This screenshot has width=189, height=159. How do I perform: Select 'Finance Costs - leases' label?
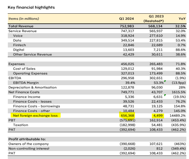click(32, 101)
